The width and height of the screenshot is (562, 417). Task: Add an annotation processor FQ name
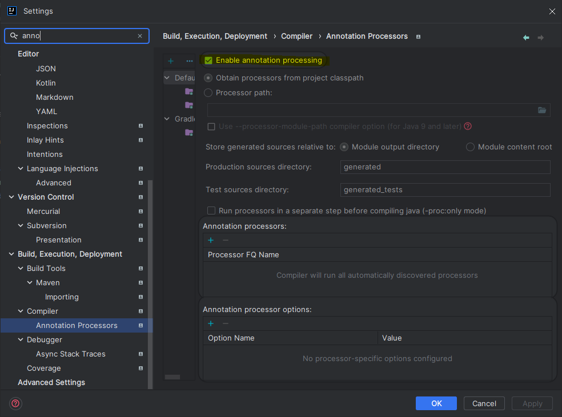point(211,240)
